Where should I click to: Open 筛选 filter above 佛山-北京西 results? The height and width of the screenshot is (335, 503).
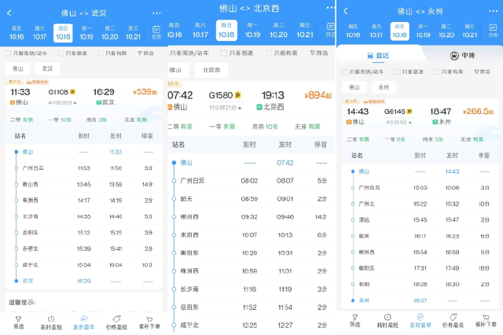[x=319, y=53]
